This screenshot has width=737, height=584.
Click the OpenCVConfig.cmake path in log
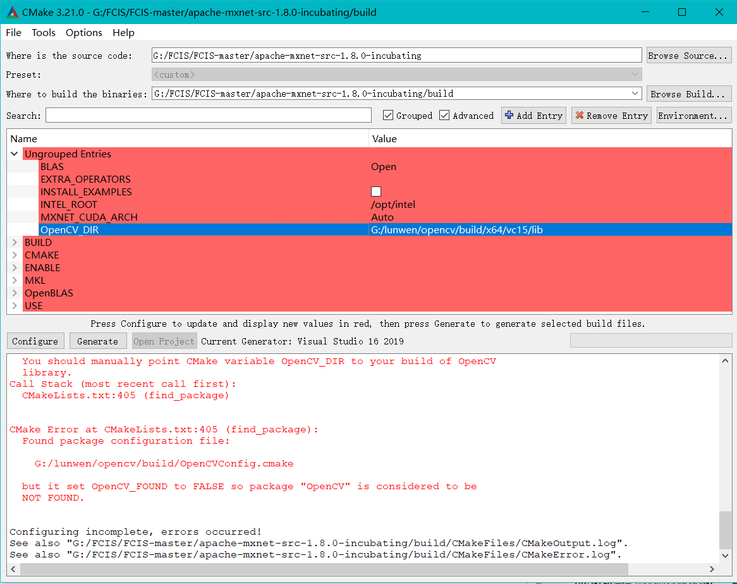coord(164,463)
